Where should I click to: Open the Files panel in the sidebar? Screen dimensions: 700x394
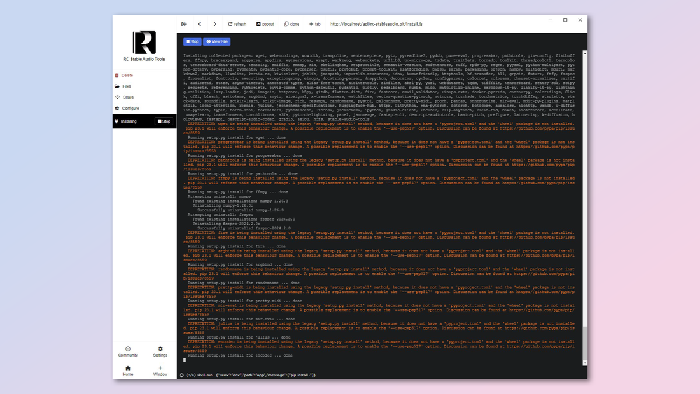pos(127,86)
